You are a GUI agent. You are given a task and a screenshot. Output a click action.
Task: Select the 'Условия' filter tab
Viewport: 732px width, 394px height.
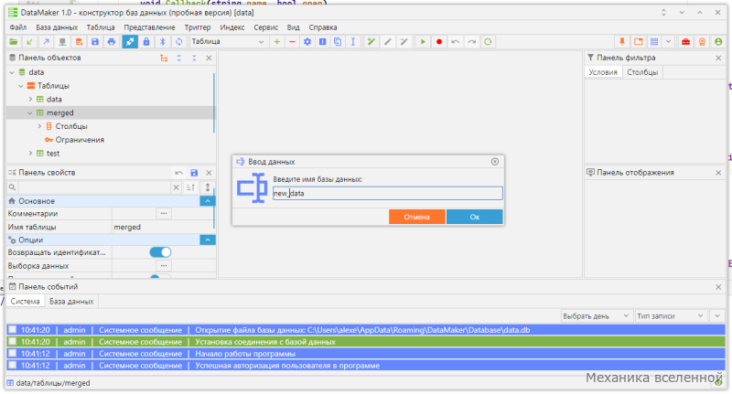coord(603,72)
